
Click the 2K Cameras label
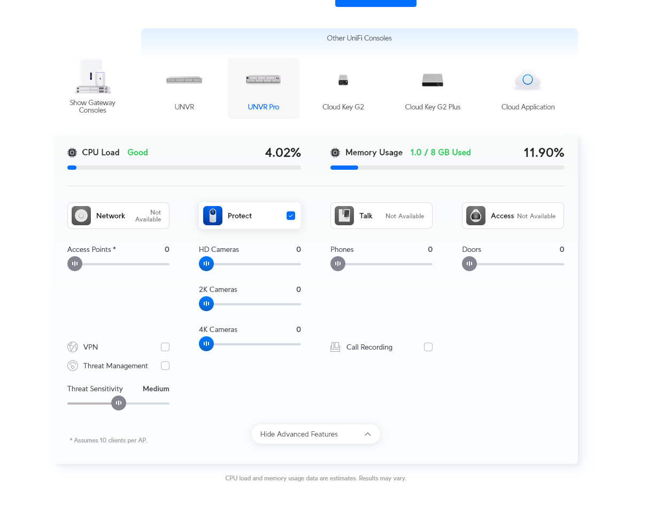pyautogui.click(x=218, y=289)
